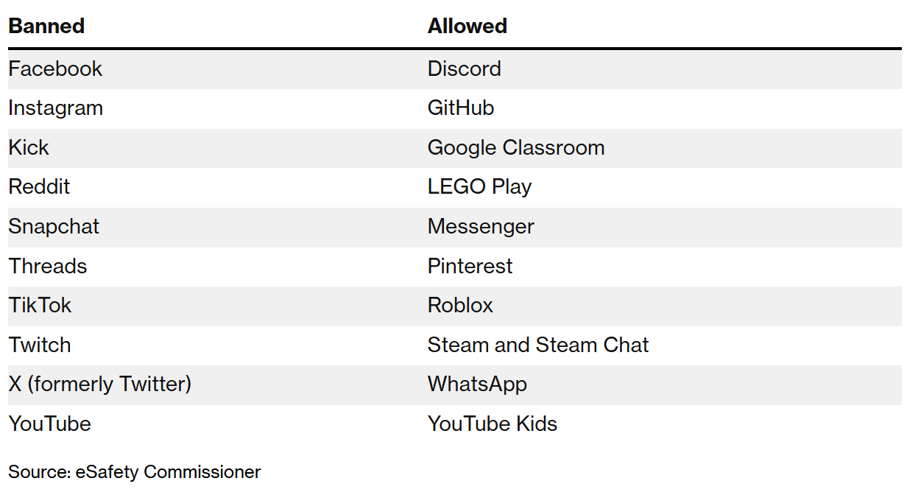Click the Kick table cell
This screenshot has height=495, width=907.
click(x=29, y=147)
